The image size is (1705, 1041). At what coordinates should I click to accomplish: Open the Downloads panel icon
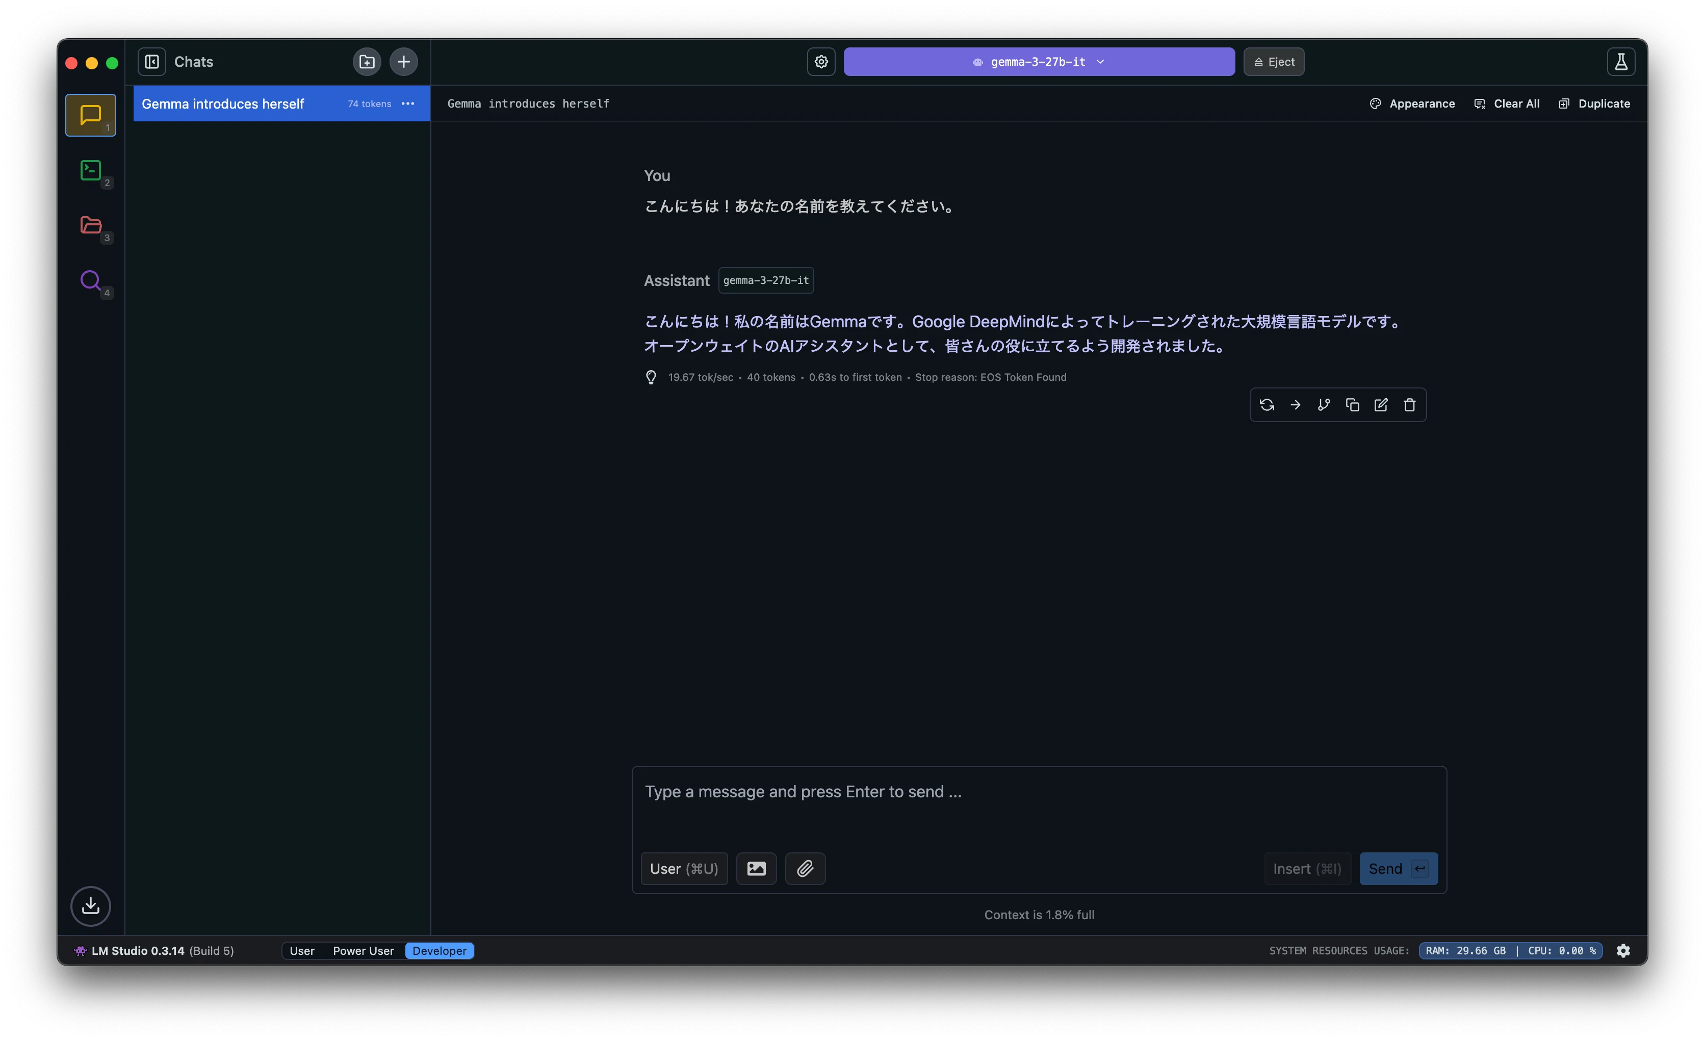91,905
